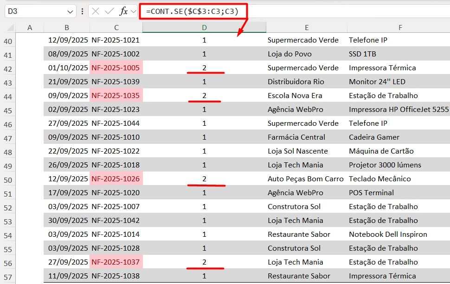Expand the Name Box dropdown arrow
This screenshot has height=284, width=450.
(70, 12)
